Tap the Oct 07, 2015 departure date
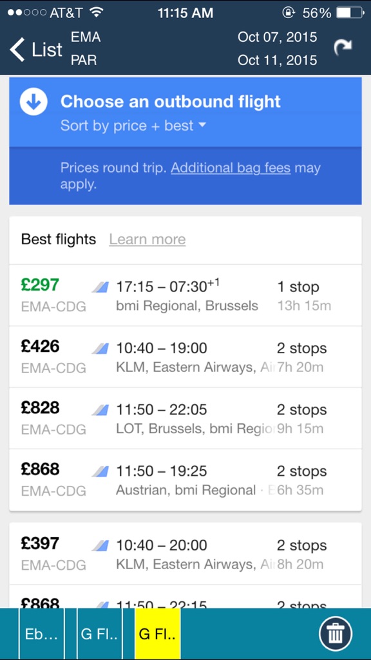This screenshot has width=371, height=660. click(277, 37)
